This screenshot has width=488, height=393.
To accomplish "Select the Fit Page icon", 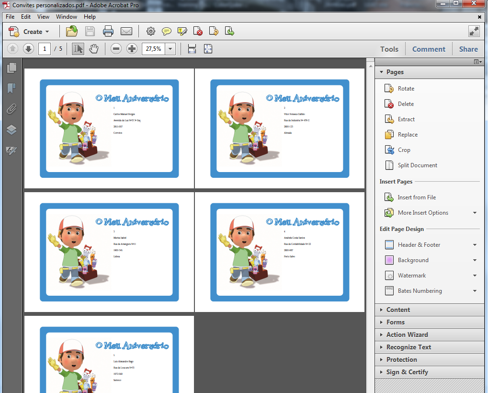I will 208,48.
